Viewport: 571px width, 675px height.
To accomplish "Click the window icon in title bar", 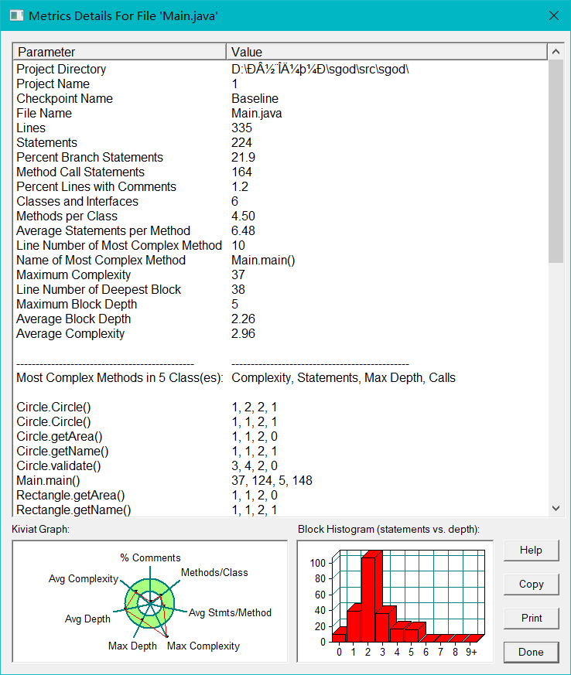I will (16, 16).
